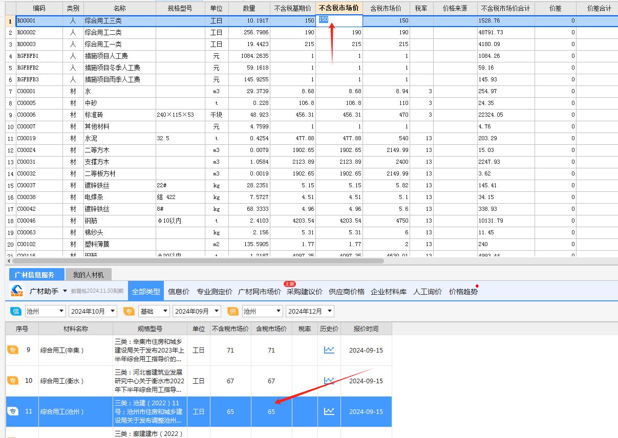The image size is (618, 438).
Task: Select the 综合用工(沧州) row name
Action: click(76, 411)
